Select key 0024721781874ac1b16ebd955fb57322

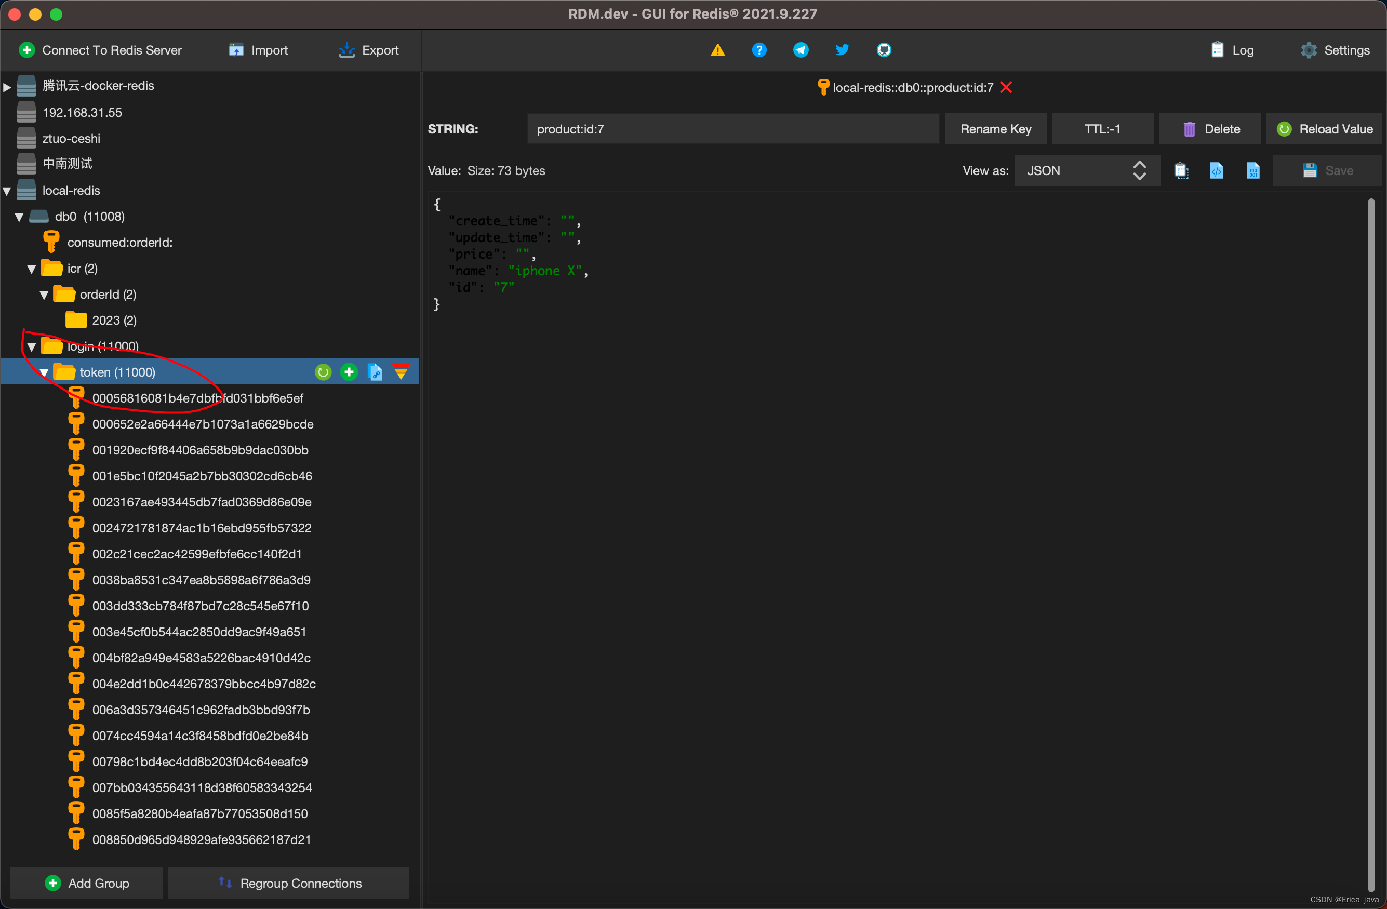202,528
